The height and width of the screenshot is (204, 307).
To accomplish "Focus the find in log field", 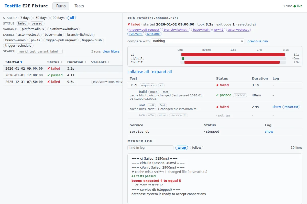I will pos(150,148).
